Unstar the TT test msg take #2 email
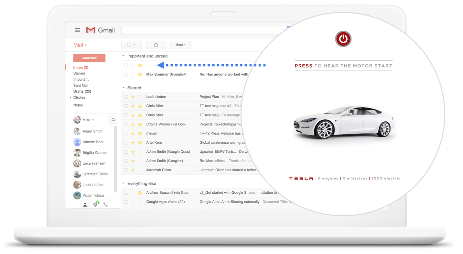Image resolution: width=463 pixels, height=254 pixels. click(x=133, y=106)
